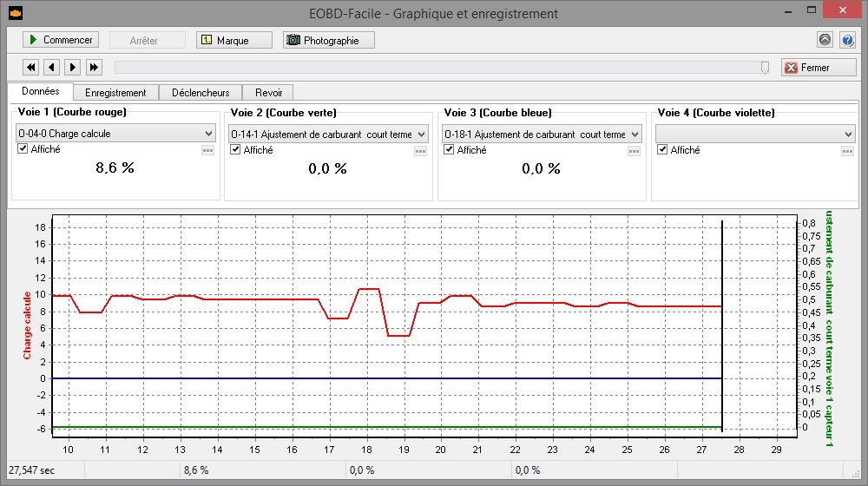
Task: Collapse panel using the up-arrow icon
Action: click(x=825, y=40)
